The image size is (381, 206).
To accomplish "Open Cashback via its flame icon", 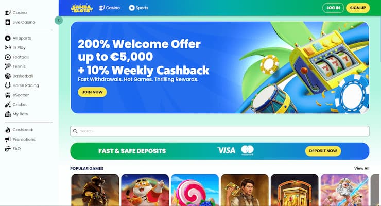I will pos(8,130).
